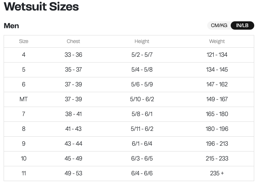Select the size 4 row label
This screenshot has width=260, height=184.
[x=24, y=55]
